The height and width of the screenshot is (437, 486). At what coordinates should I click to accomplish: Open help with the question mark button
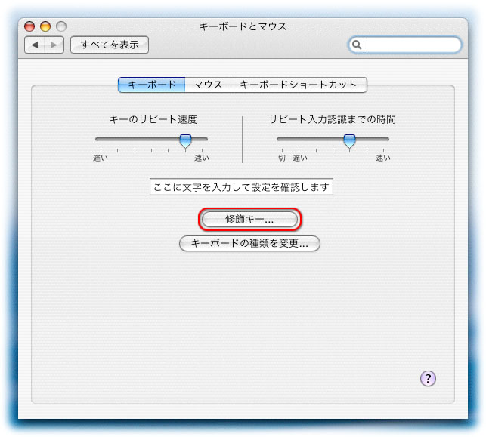click(x=428, y=379)
